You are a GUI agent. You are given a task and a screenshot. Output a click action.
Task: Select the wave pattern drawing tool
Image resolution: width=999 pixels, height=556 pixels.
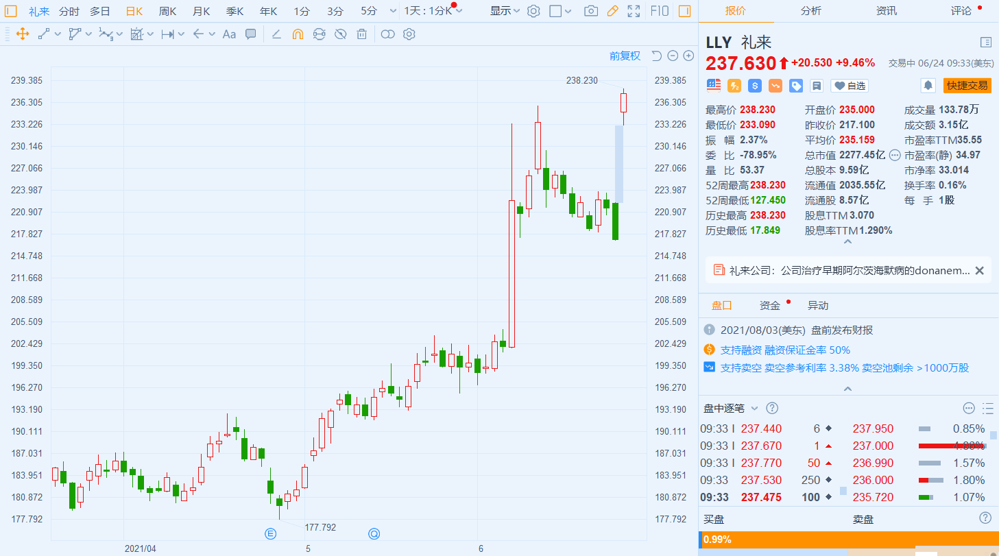tap(106, 34)
